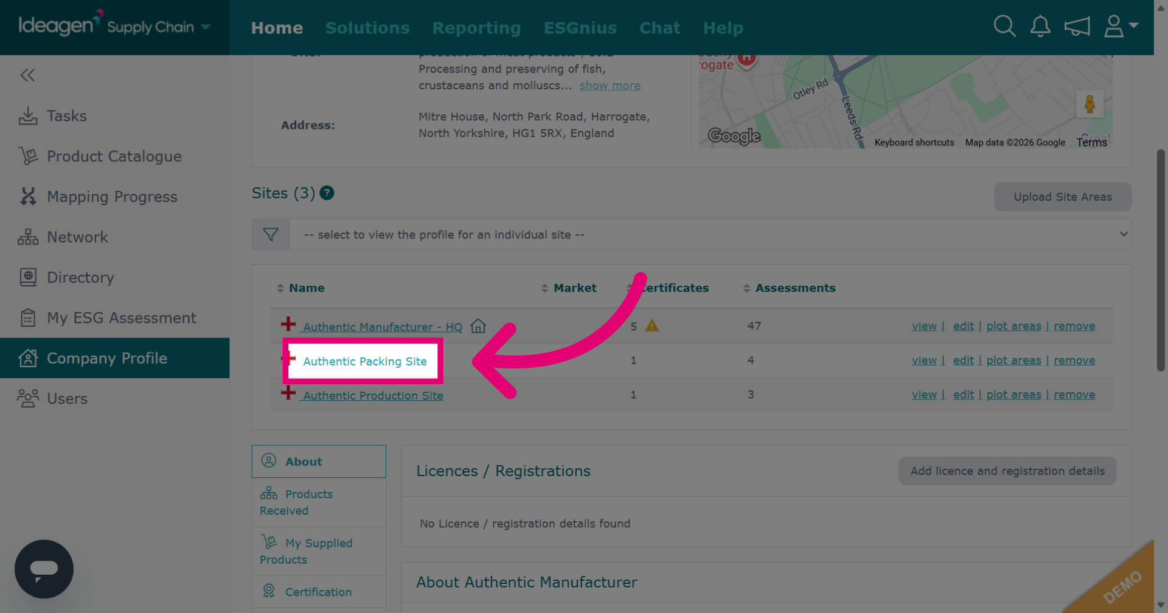Click remove for Authentic Packing Site
Screen dimensions: 1168x613
pyautogui.click(x=1074, y=360)
